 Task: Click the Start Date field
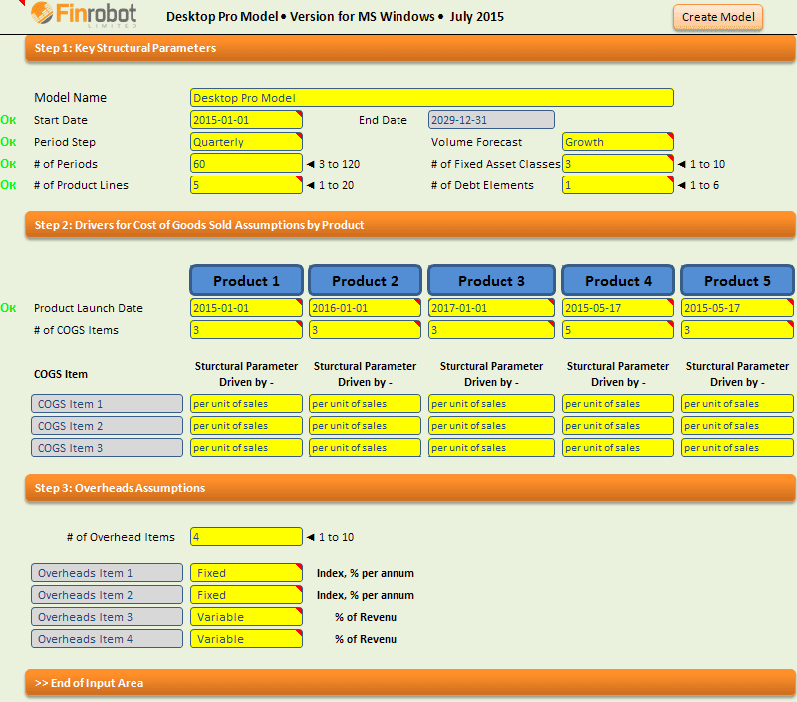point(246,120)
